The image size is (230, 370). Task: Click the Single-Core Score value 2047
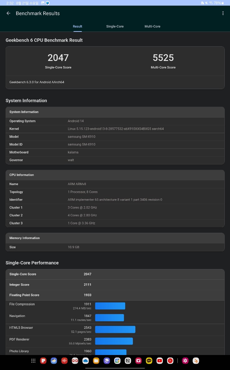pos(58,58)
